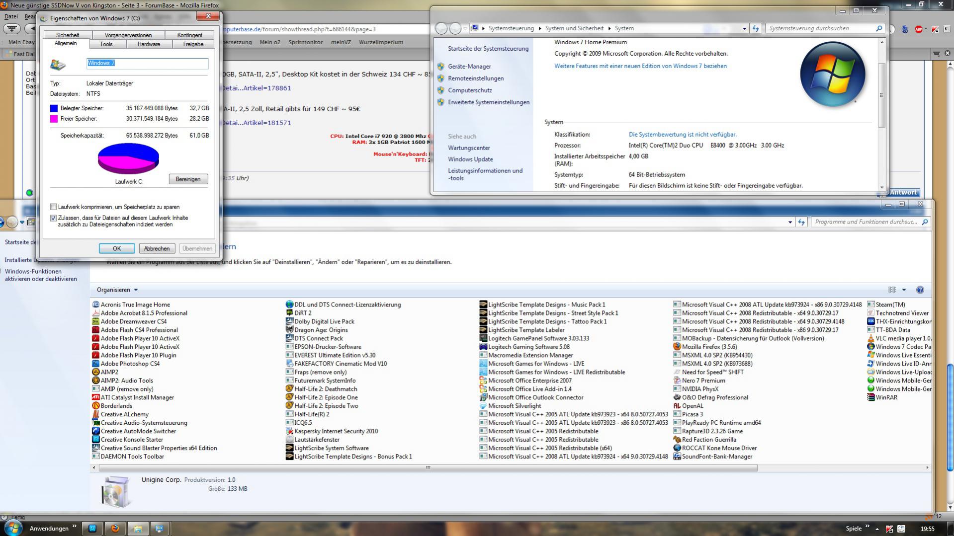Screen dimensions: 954x536
Task: Click the Nero 7 Premium program icon
Action: point(677,381)
